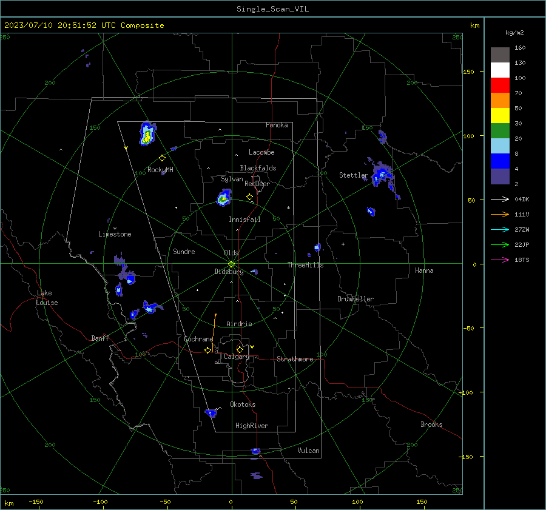Click the 2023/07/10 20:51:52 UTC Composite timestamp
546x510 pixels.
pyautogui.click(x=84, y=25)
